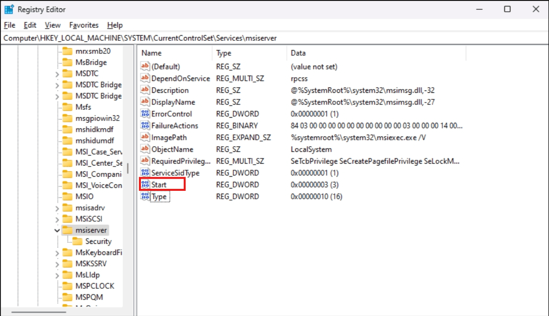
Task: Click the key tree horizontal scrollbar thumb
Action: [39, 312]
